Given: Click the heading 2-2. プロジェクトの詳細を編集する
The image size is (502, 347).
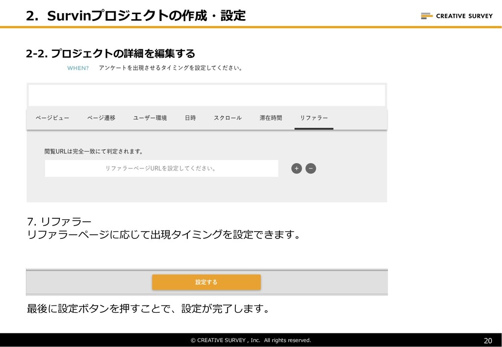Looking at the screenshot, I should 110,53.
